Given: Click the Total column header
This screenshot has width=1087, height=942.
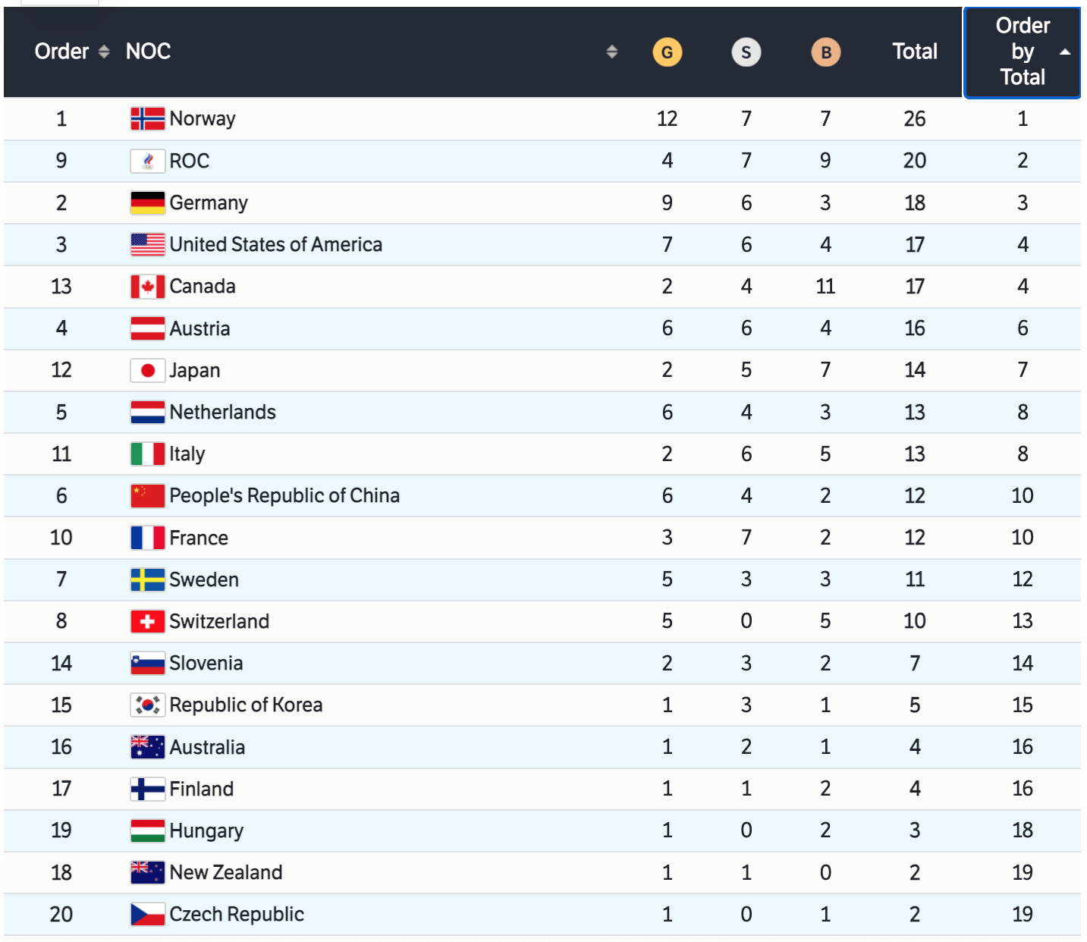Looking at the screenshot, I should (x=915, y=52).
